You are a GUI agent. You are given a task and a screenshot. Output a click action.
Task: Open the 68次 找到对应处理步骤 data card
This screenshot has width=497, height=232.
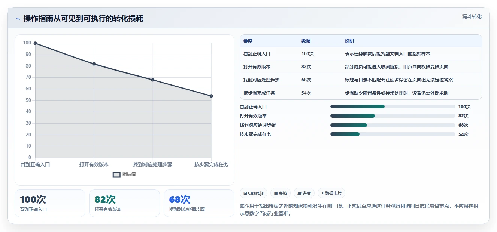click(x=199, y=203)
